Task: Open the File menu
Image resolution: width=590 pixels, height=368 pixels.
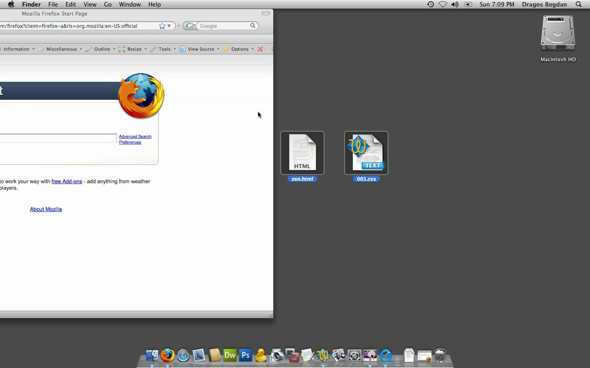Action: [53, 5]
